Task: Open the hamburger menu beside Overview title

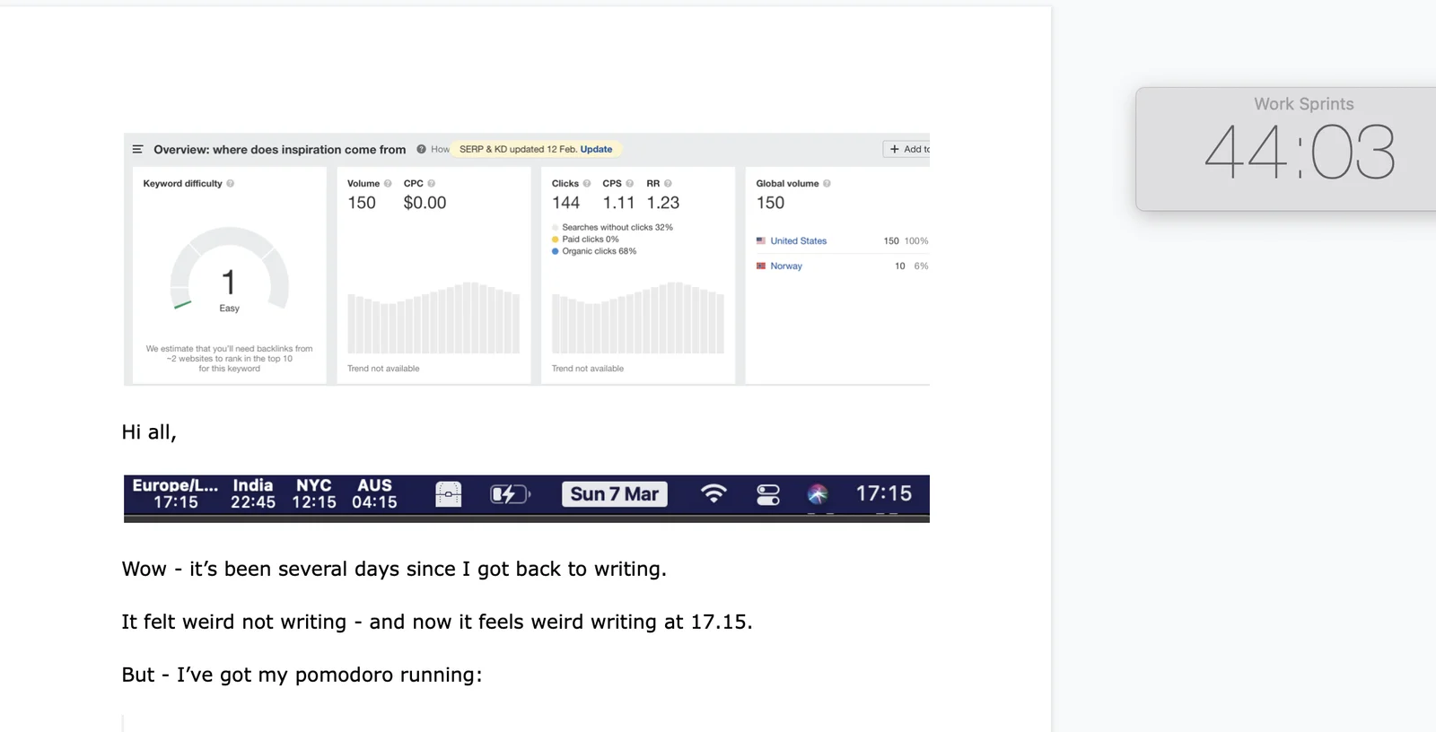Action: [137, 149]
